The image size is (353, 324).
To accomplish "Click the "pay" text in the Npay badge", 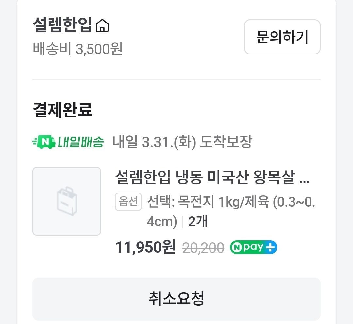I will click(253, 248).
